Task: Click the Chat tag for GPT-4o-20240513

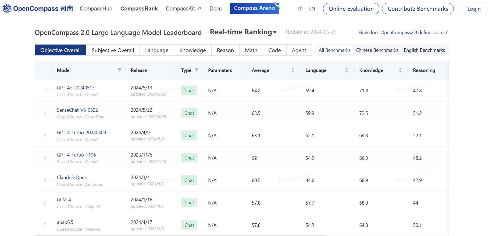Action: [x=189, y=90]
